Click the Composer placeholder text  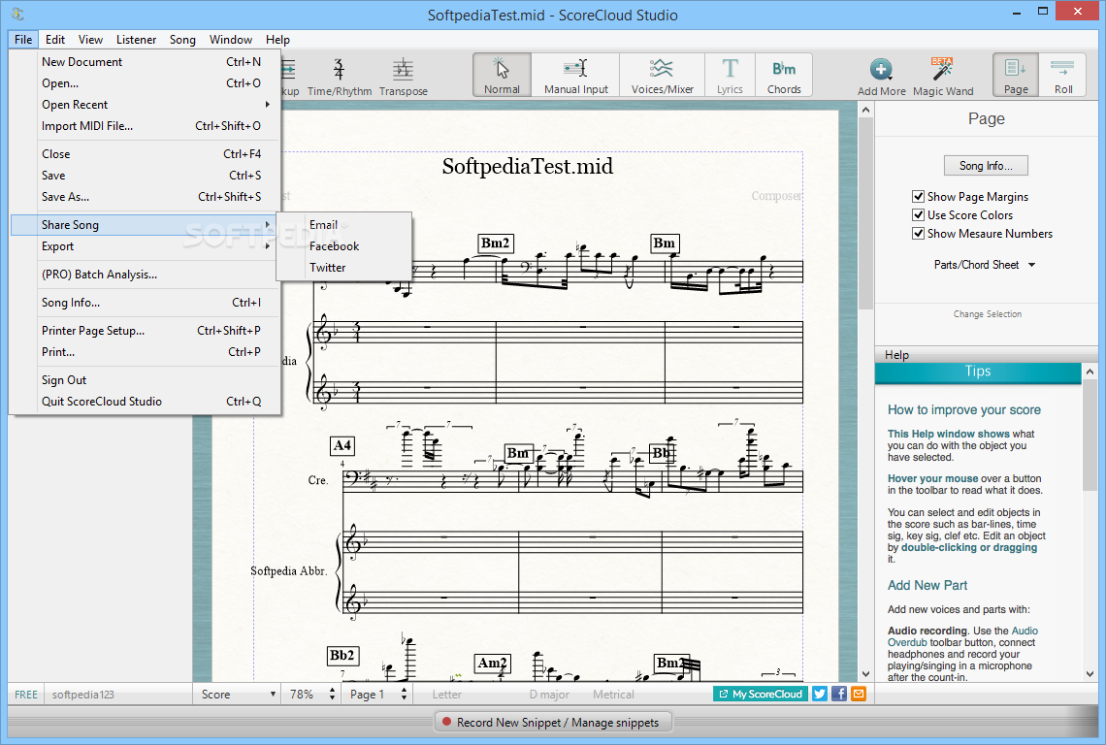(776, 195)
